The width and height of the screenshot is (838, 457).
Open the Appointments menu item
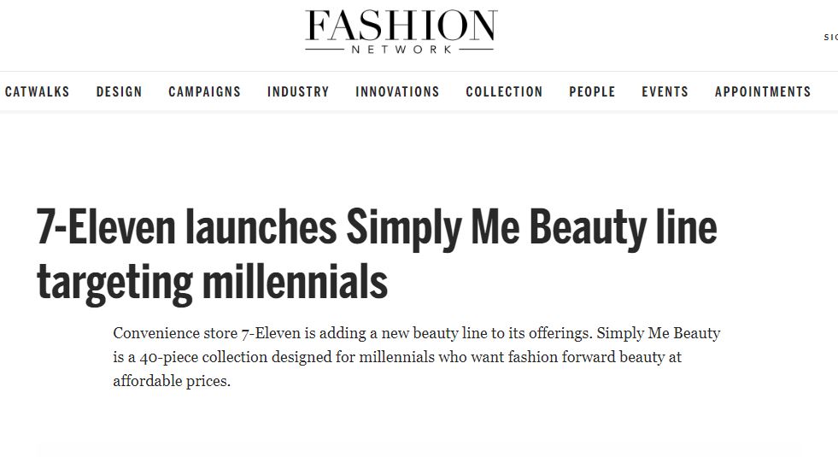pos(763,91)
